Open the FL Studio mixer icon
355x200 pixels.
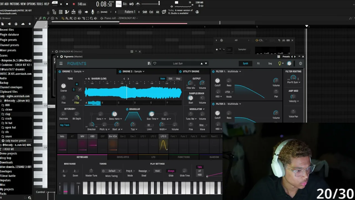coord(80,12)
